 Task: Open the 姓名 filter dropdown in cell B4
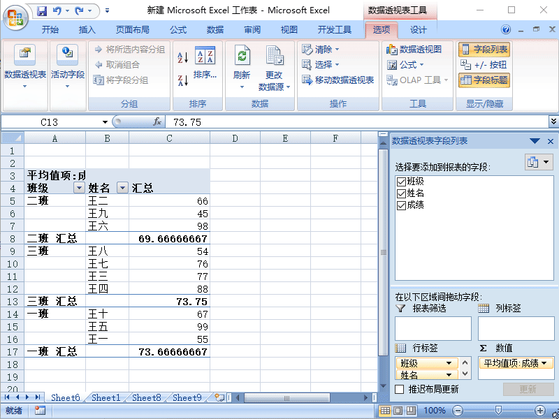click(122, 187)
